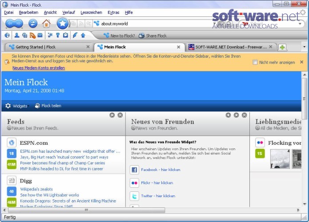The width and height of the screenshot is (309, 222).
Task: Open the Web Clipboard icon
Action: point(65,36)
